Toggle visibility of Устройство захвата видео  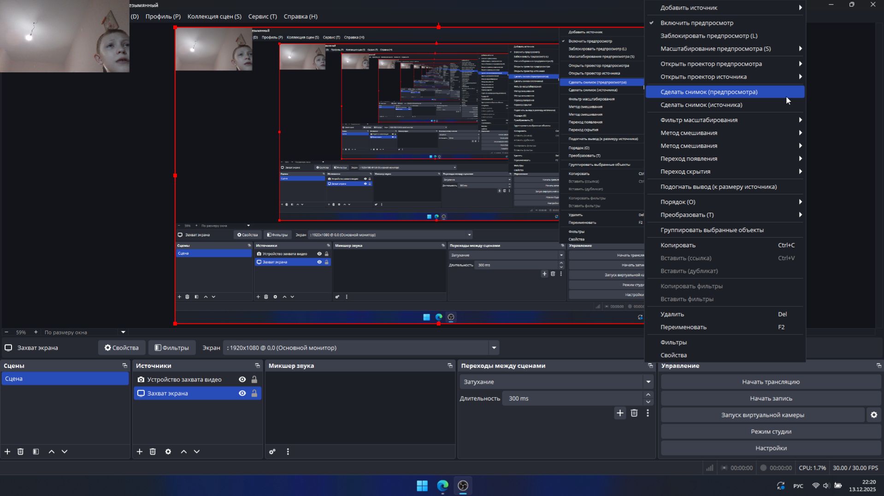coord(242,379)
